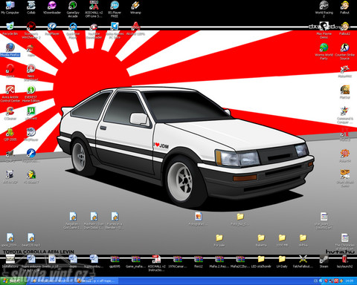Open the ASIO4ALL v2 Off-Line shortcut

pos(94,9)
